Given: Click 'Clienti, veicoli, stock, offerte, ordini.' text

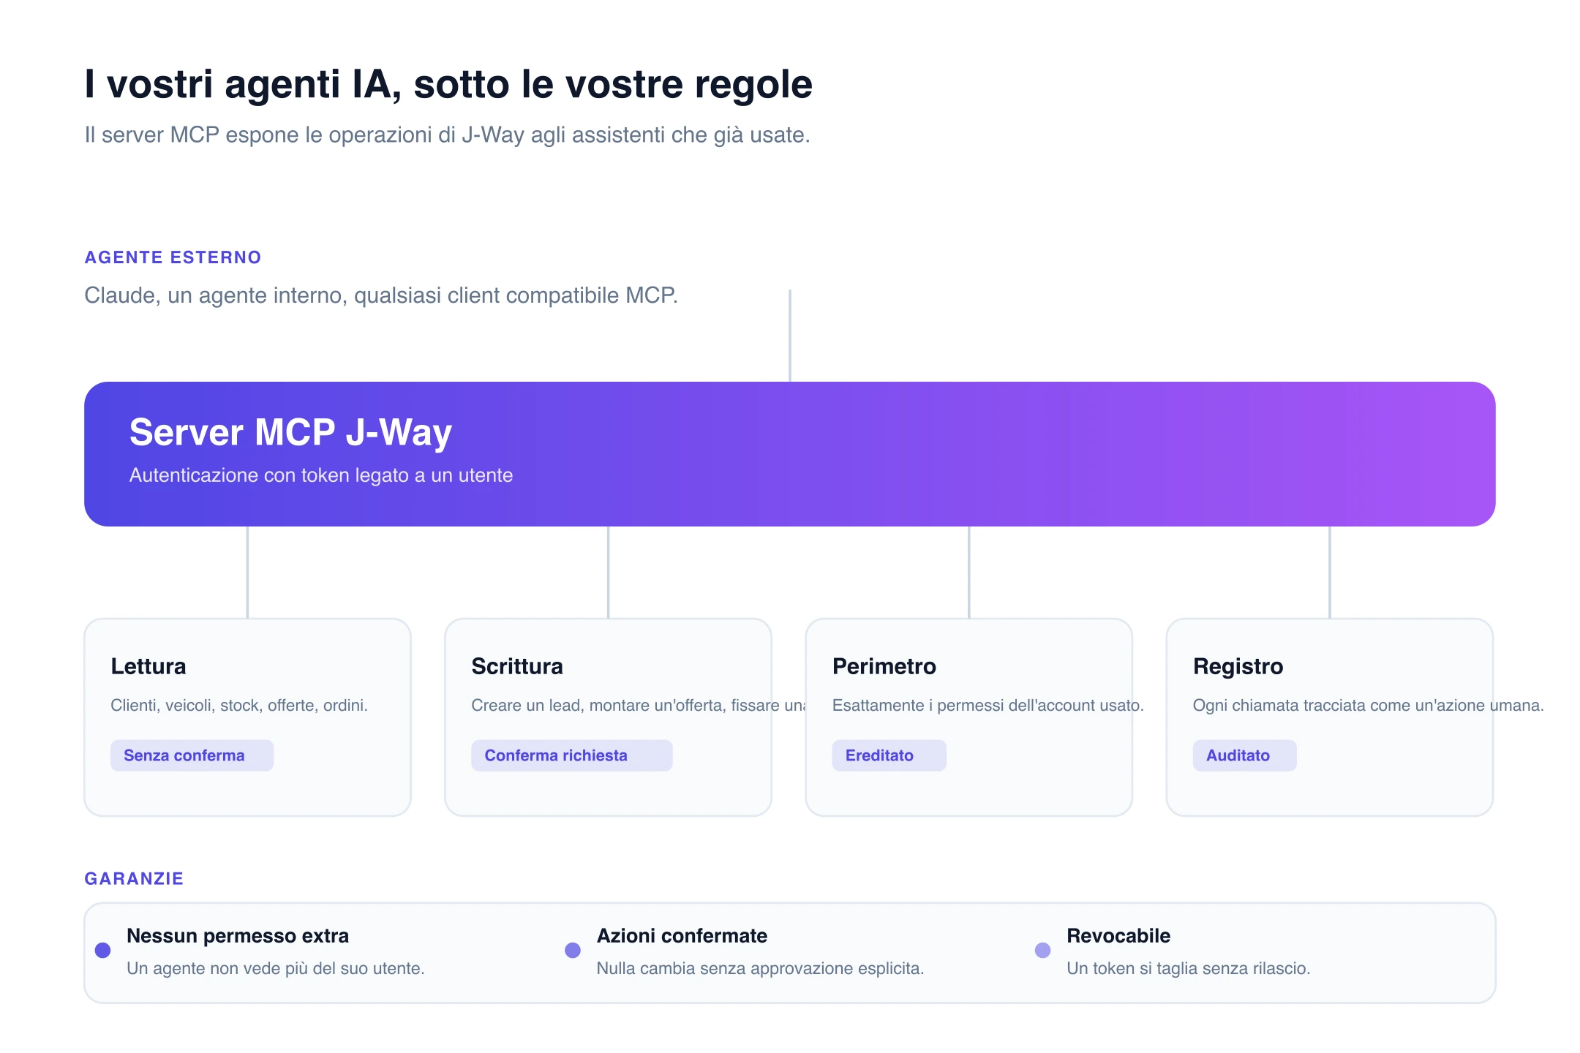Looking at the screenshot, I should click(x=239, y=706).
